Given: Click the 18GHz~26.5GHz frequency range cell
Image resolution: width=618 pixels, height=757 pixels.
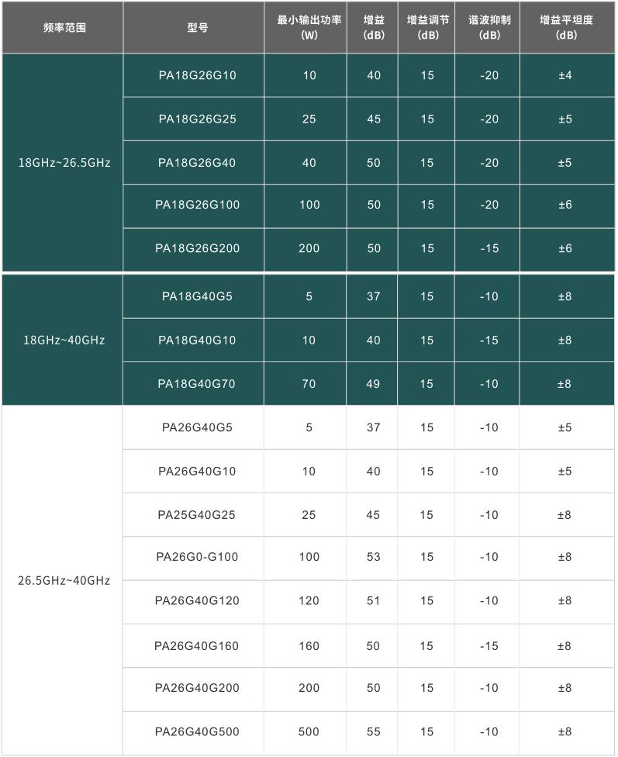Looking at the screenshot, I should [63, 162].
